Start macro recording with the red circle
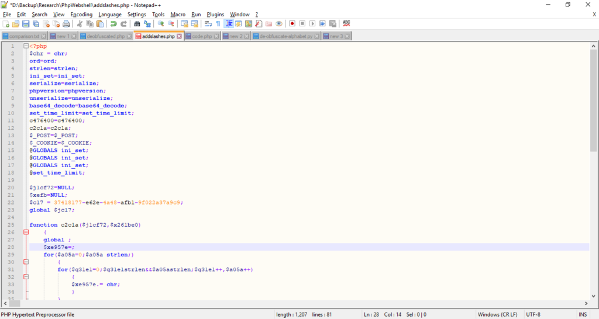 point(292,23)
